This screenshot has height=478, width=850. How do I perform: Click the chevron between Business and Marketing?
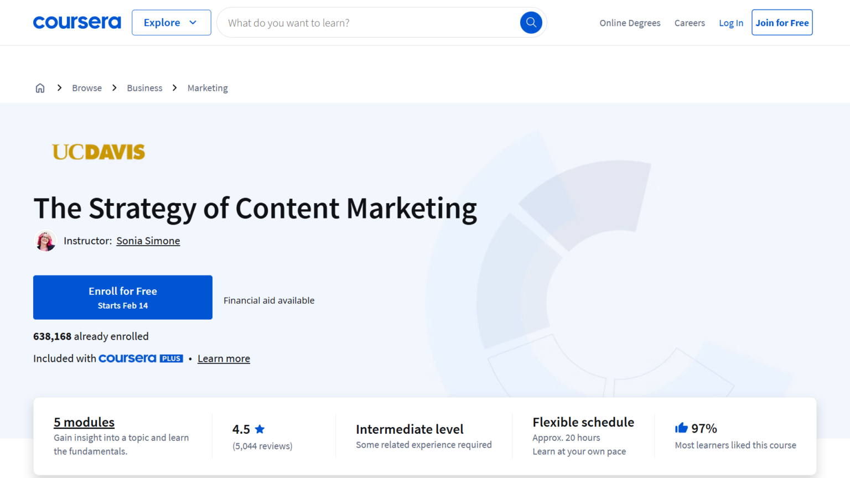point(174,87)
